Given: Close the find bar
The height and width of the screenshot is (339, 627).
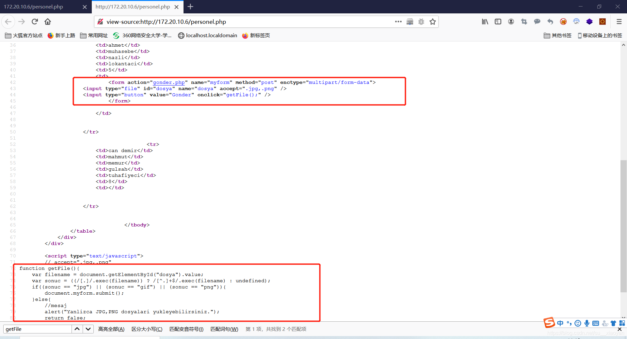Looking at the screenshot, I should [619, 329].
